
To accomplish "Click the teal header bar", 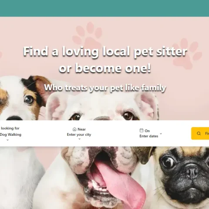I will point(104,8).
